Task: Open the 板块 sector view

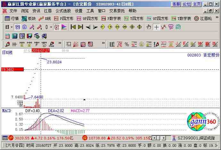Action: coord(29,19)
